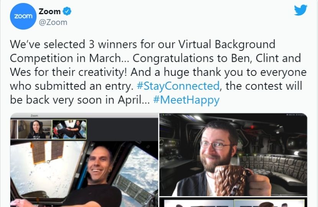Click the Zoom window title bar

point(84,115)
